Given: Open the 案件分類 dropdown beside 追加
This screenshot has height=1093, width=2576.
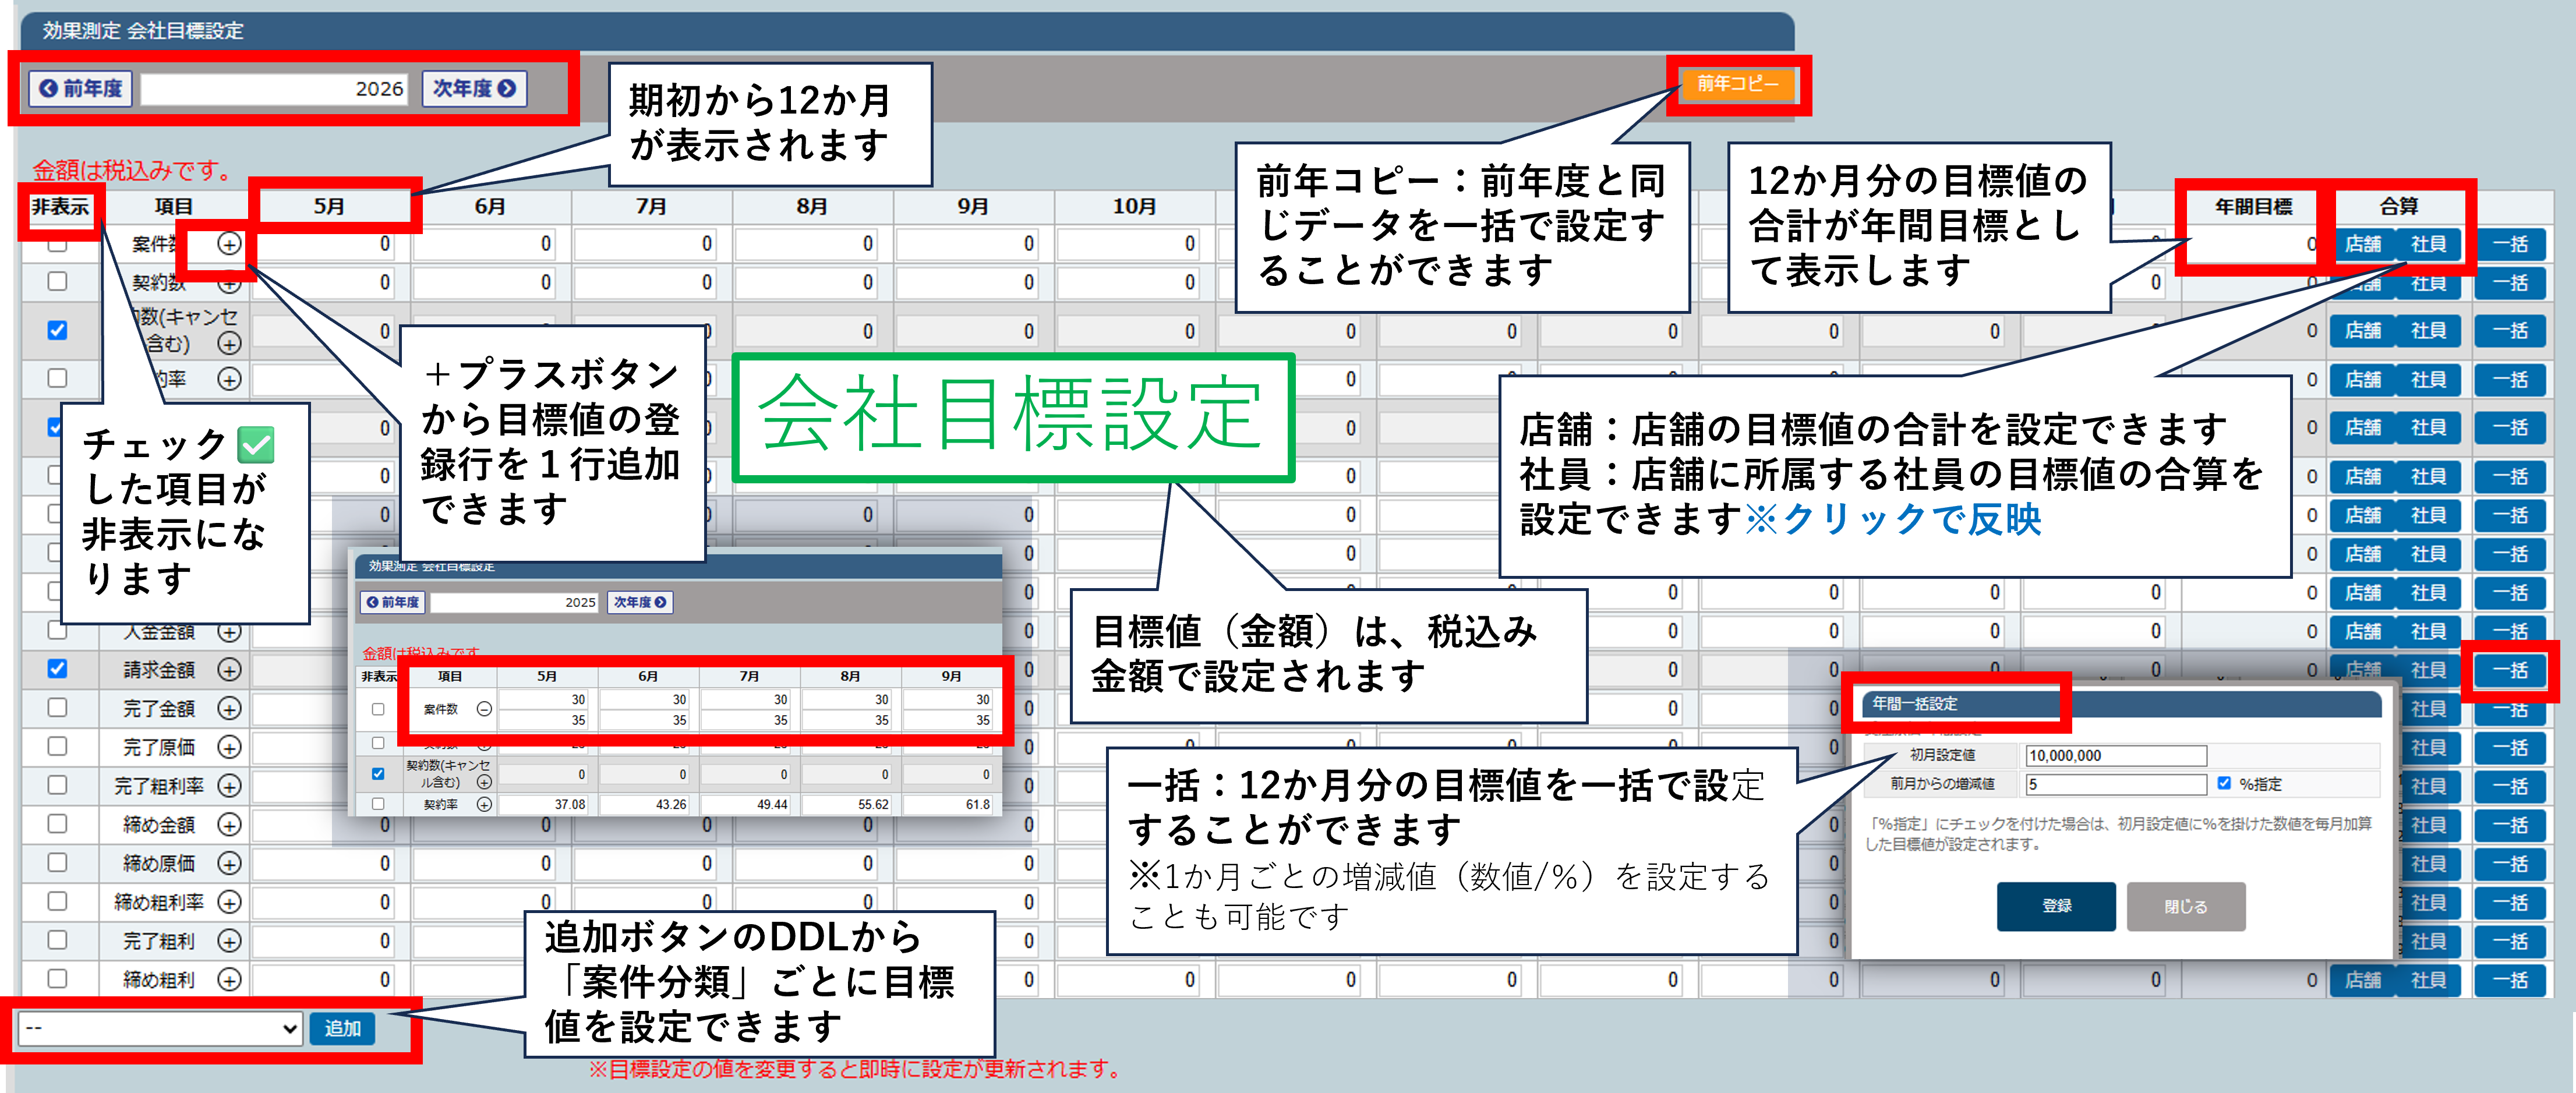Looking at the screenshot, I should point(160,1028).
